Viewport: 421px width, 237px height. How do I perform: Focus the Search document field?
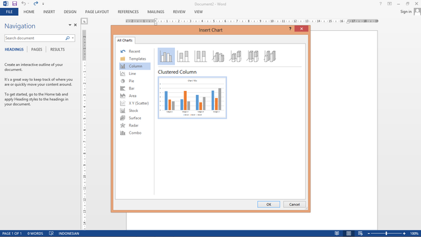tap(34, 38)
